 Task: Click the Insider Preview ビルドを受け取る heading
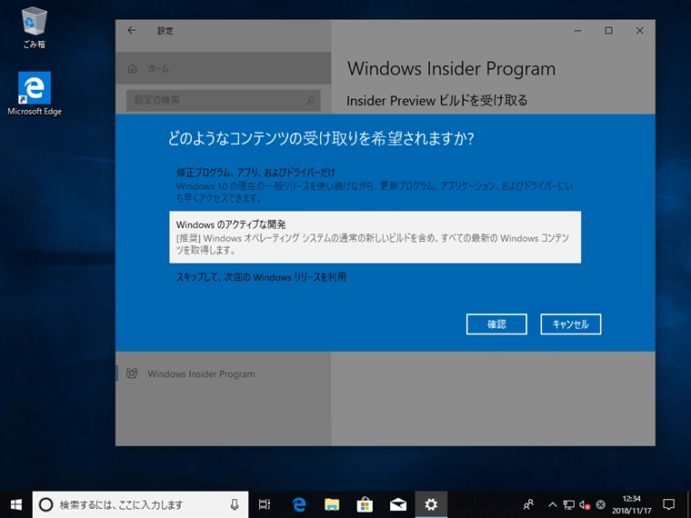coord(436,101)
